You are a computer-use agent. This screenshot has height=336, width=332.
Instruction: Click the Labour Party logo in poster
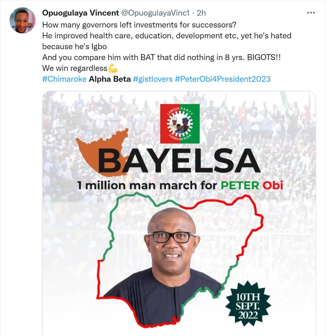point(180,124)
